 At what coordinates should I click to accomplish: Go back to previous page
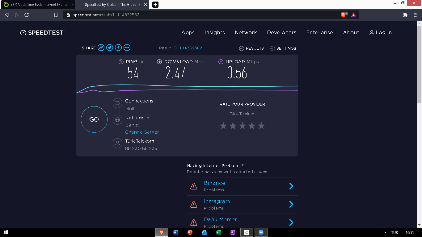[7, 15]
